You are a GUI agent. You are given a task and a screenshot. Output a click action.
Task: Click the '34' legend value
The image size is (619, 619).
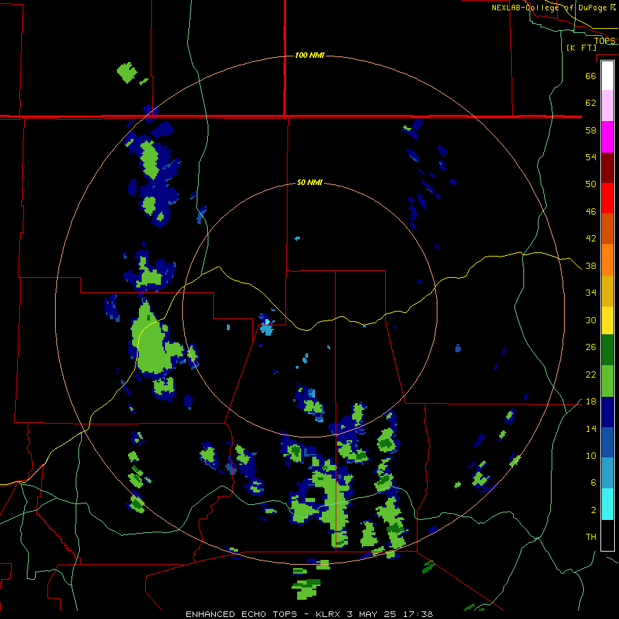[x=591, y=293]
